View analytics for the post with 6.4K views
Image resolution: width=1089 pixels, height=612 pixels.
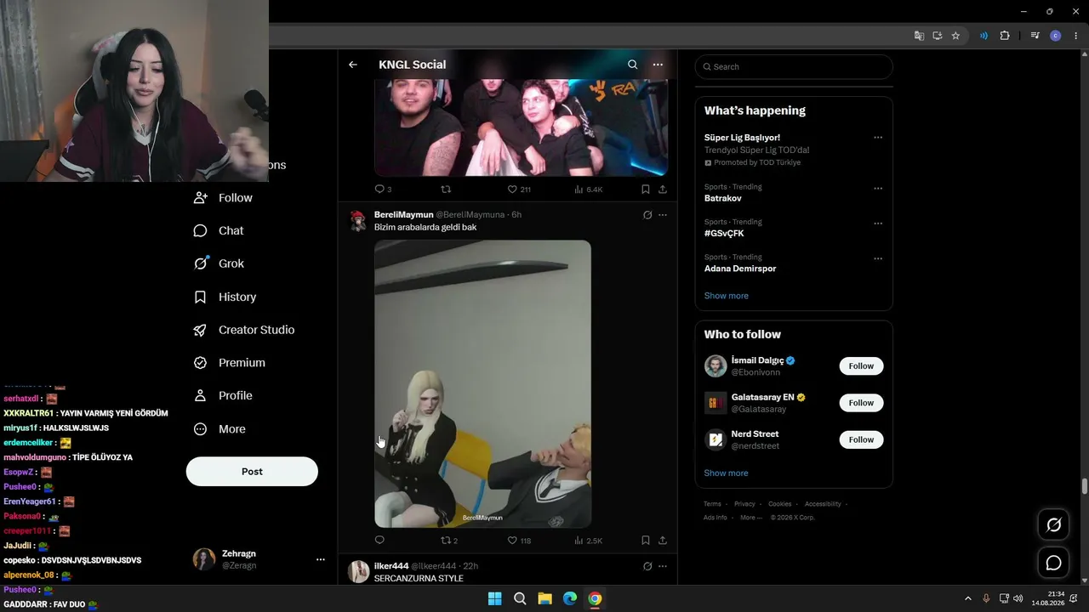coord(588,190)
